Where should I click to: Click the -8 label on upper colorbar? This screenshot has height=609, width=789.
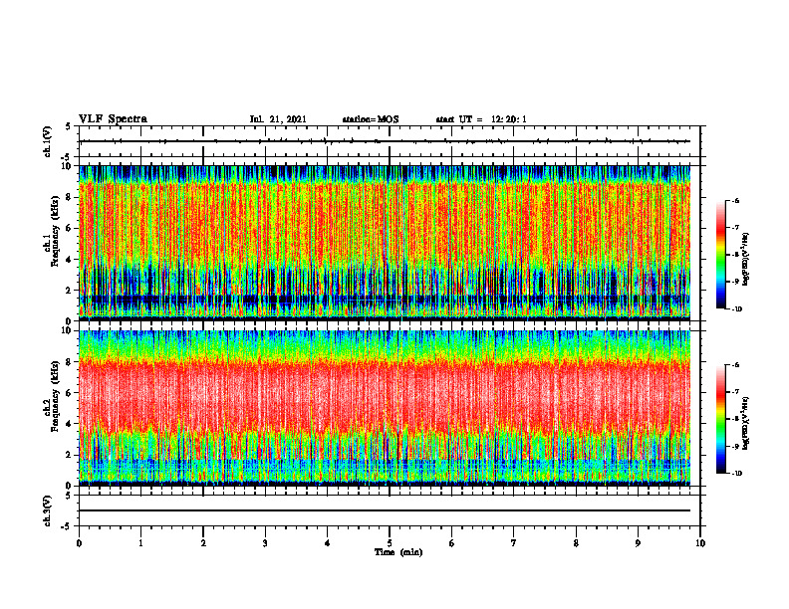(x=736, y=255)
